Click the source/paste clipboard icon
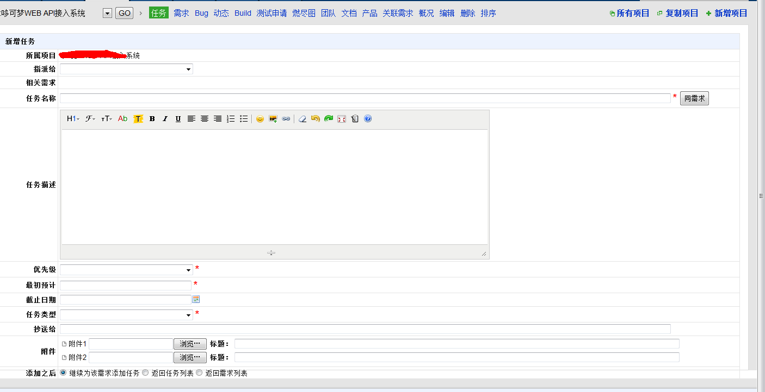Image resolution: width=765 pixels, height=392 pixels. click(x=355, y=119)
